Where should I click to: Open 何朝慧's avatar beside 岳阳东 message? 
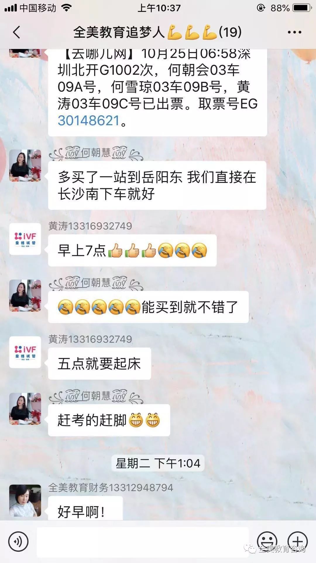[x=25, y=165]
